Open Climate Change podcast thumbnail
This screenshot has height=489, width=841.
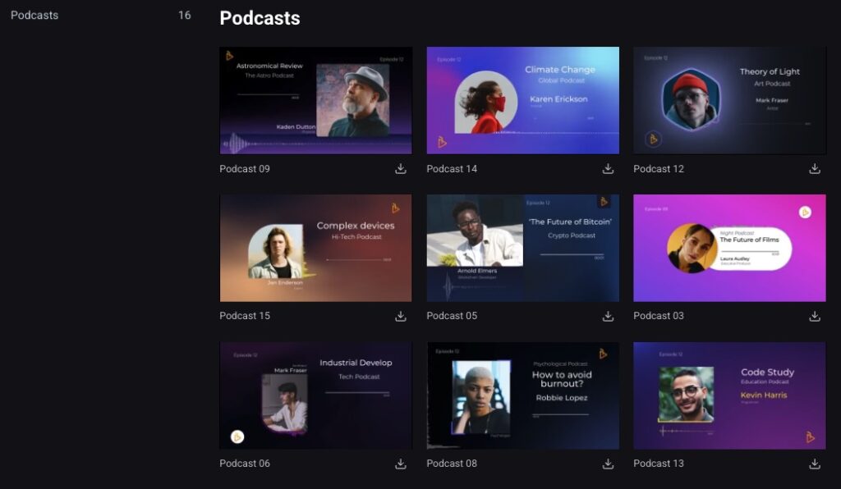point(522,100)
